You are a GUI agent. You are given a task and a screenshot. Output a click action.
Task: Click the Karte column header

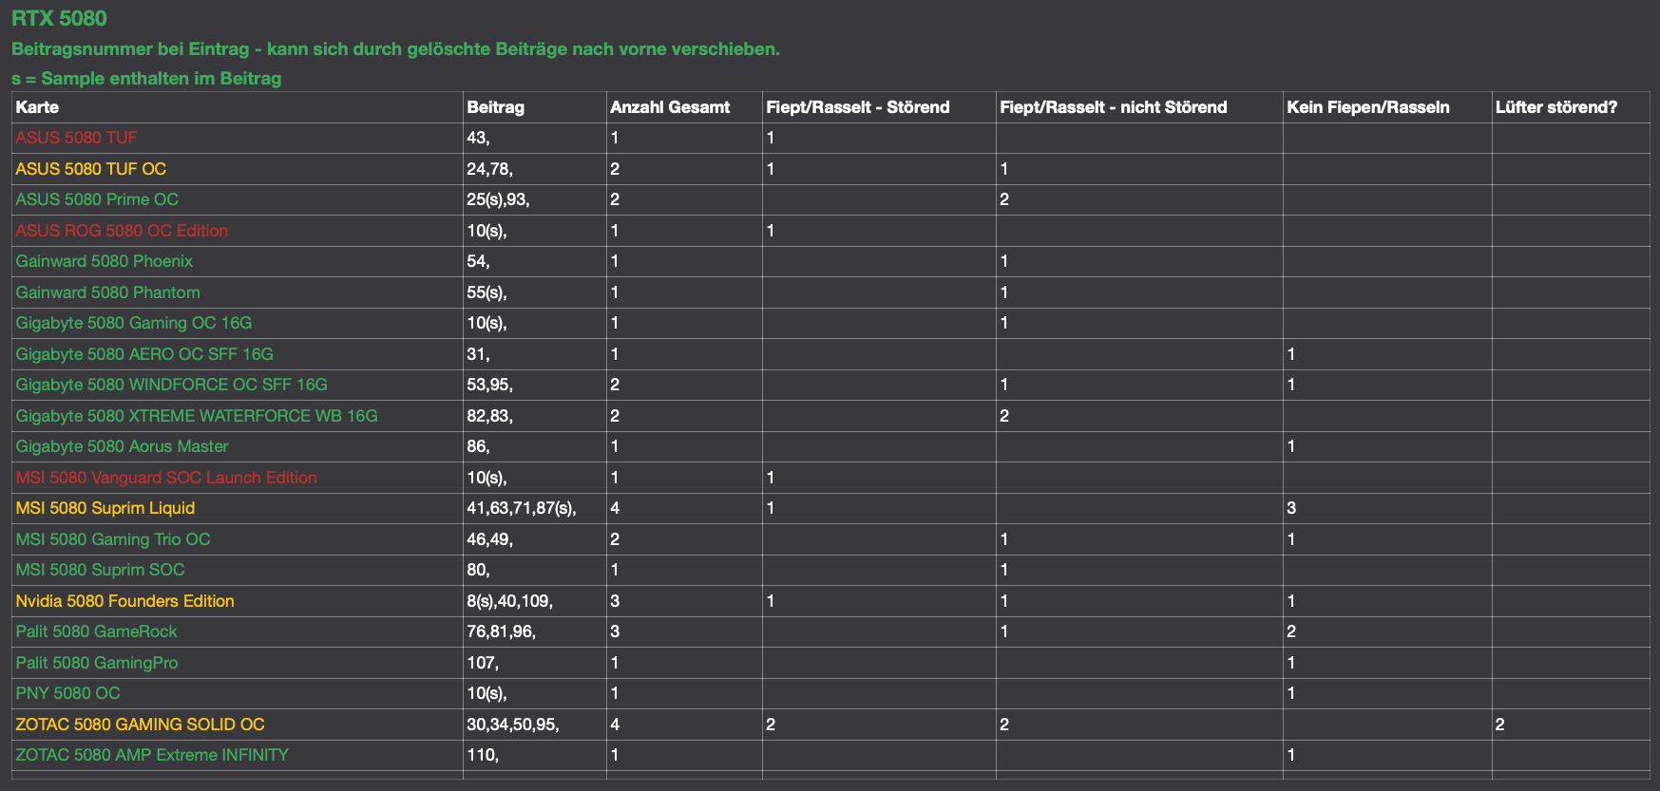click(x=37, y=107)
